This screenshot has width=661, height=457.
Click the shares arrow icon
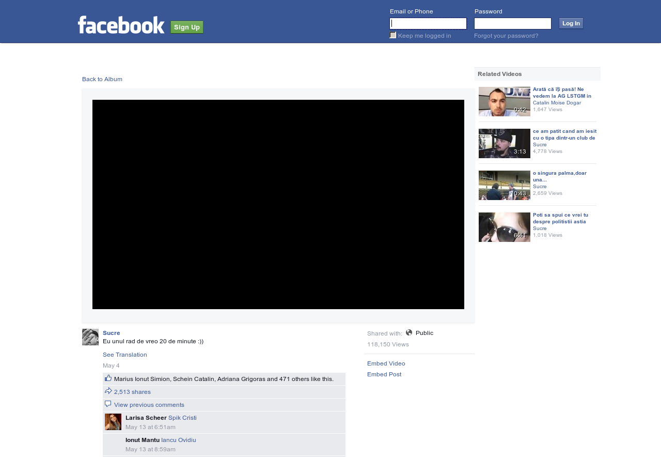click(108, 391)
